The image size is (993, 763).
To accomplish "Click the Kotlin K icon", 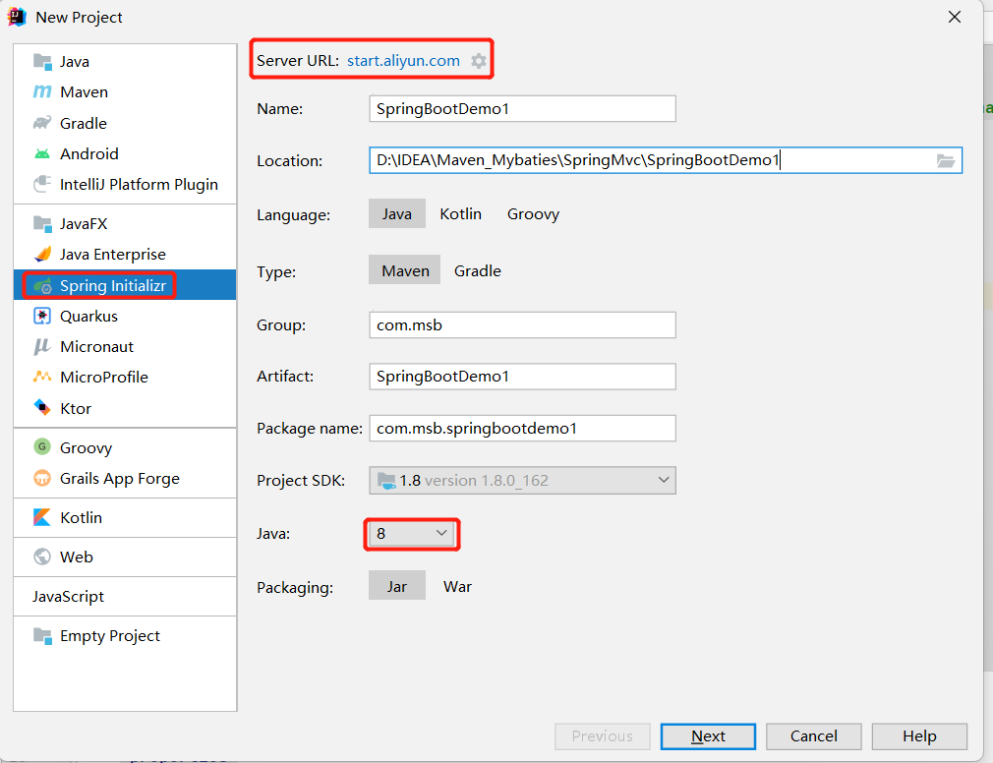I will point(42,517).
